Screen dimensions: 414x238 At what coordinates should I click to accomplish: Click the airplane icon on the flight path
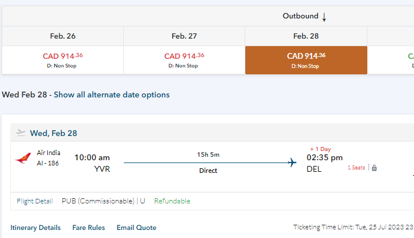point(293,163)
